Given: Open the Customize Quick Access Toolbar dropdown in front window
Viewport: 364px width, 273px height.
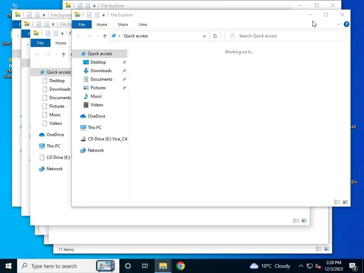Looking at the screenshot, I should (x=103, y=15).
